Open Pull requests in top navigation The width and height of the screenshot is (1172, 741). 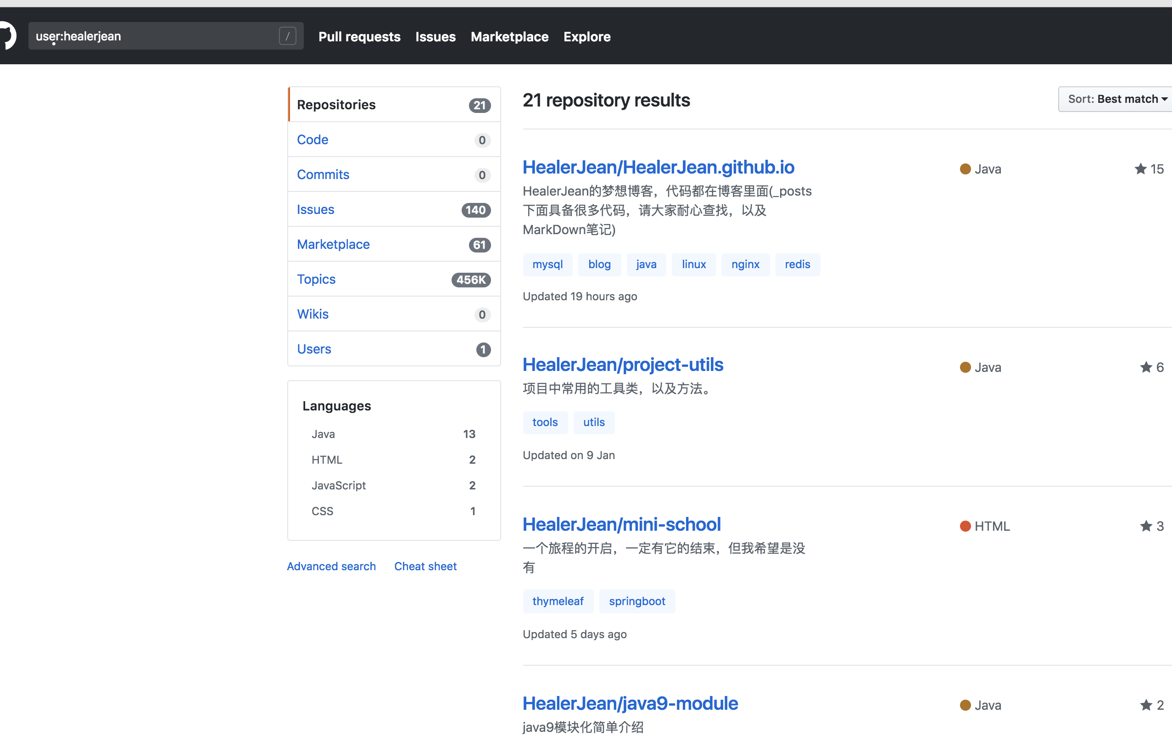(x=359, y=37)
